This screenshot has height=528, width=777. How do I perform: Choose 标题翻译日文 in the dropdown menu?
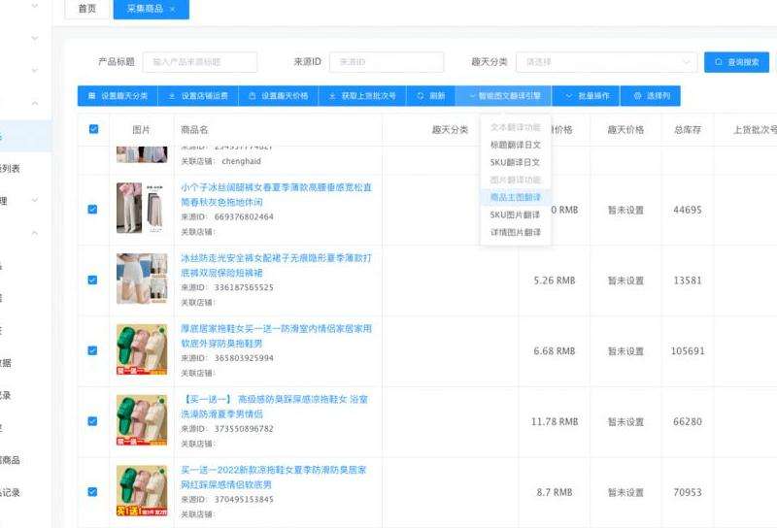click(x=515, y=145)
